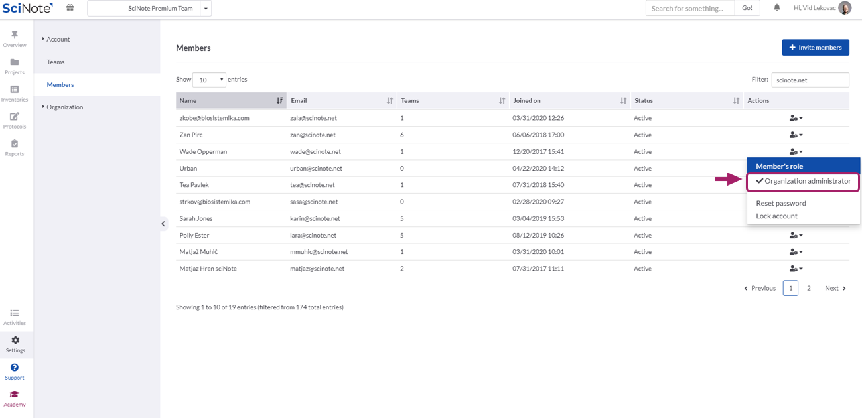Screen dimensions: 862x418
Task: Sort by Status column
Action: tap(687, 100)
